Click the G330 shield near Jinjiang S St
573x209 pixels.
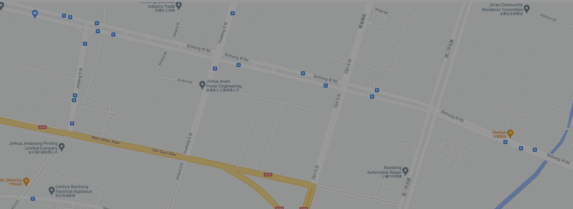43,127
